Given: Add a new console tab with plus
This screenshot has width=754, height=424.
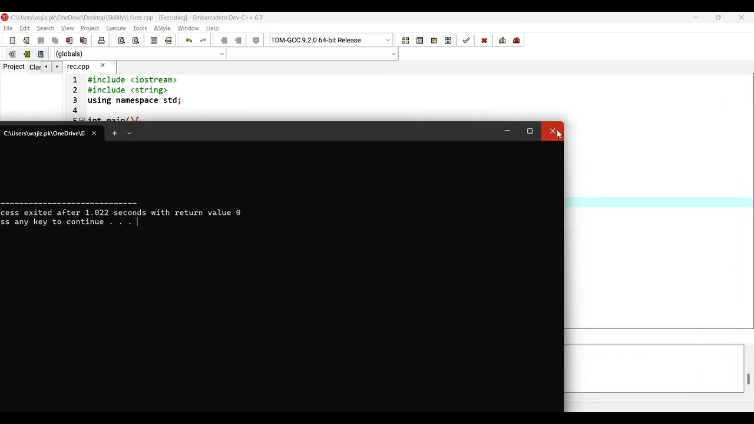Looking at the screenshot, I should (x=114, y=133).
